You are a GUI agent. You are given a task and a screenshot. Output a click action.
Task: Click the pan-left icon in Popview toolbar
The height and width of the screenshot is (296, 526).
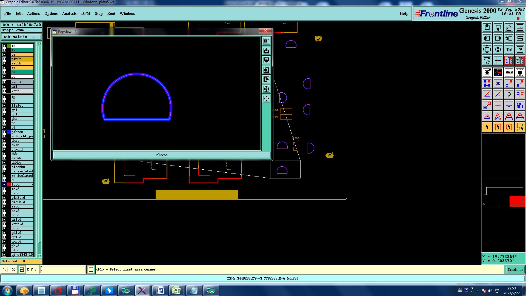(x=266, y=70)
